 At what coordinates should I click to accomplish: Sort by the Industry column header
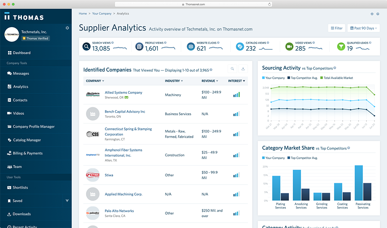click(174, 81)
